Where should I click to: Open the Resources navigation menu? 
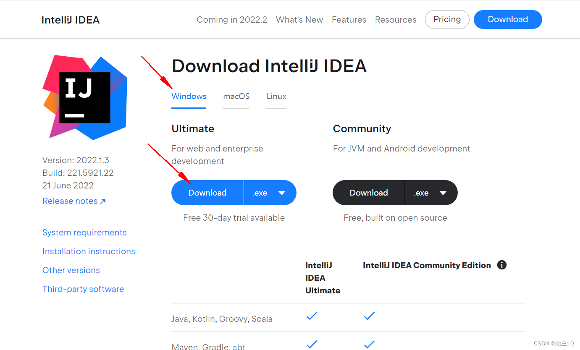[x=395, y=19]
